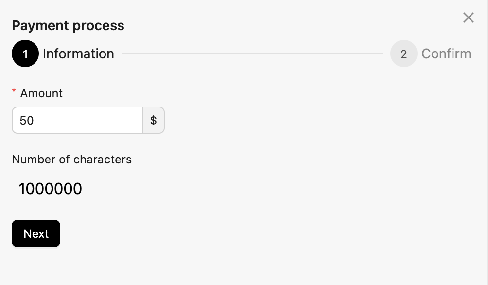This screenshot has height=285, width=488.
Task: Click step 1 Information circle icon
Action: (25, 53)
